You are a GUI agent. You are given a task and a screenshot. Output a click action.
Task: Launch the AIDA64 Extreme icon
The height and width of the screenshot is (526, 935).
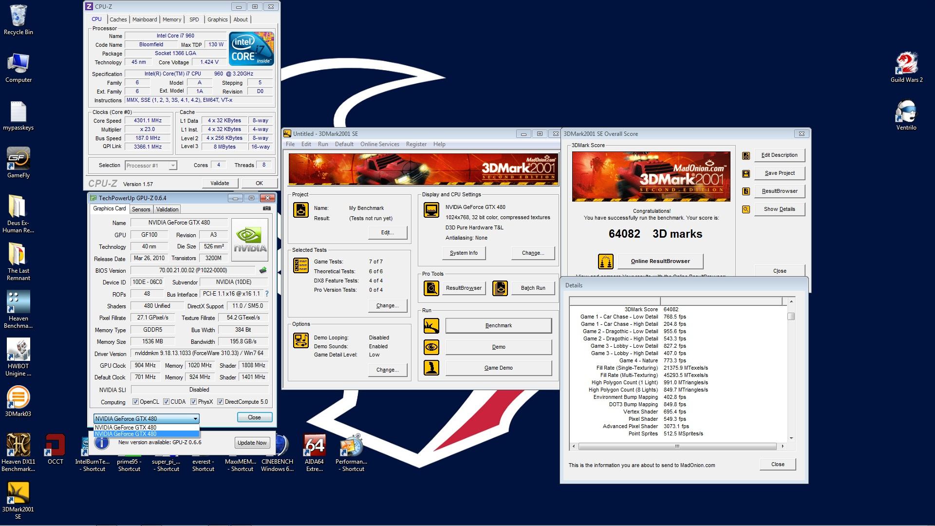click(x=315, y=453)
